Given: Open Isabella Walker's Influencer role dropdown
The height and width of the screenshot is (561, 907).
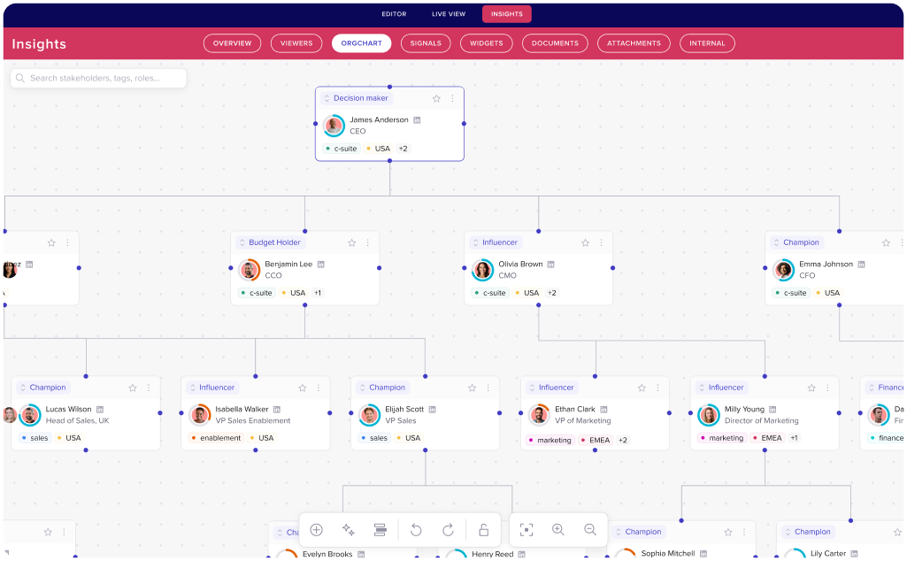Looking at the screenshot, I should pyautogui.click(x=213, y=388).
